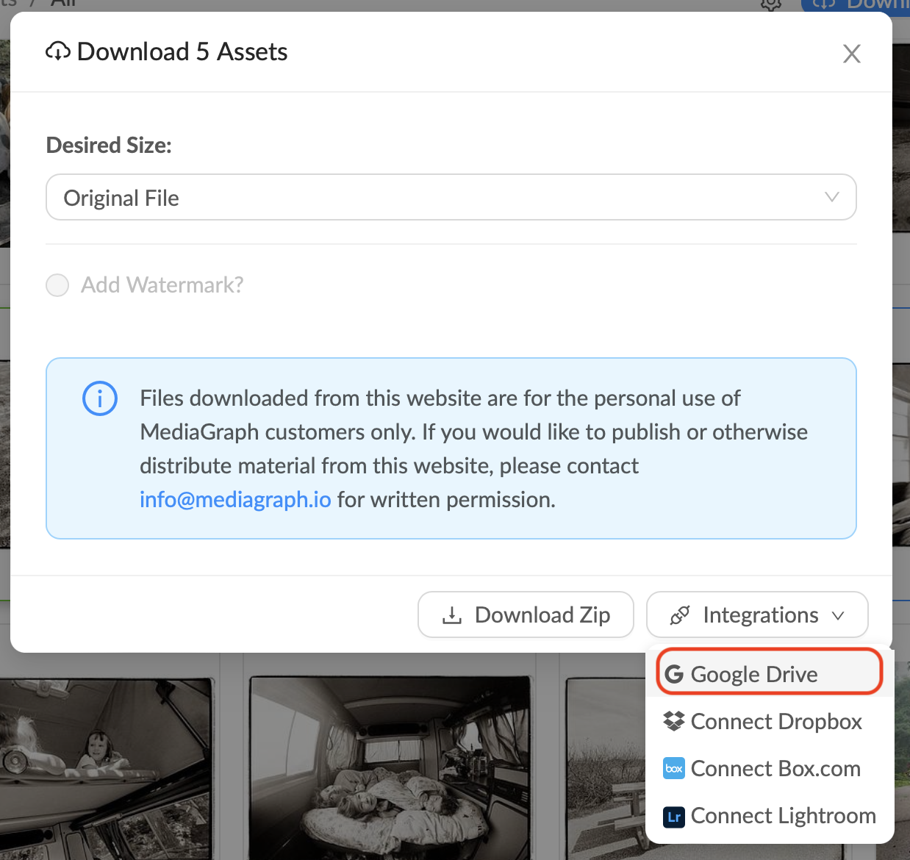The image size is (910, 860).
Task: Click the blue info circle icon
Action: pyautogui.click(x=100, y=399)
